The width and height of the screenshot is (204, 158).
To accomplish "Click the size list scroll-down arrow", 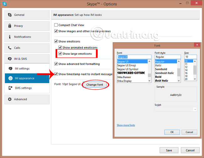I will coord(195,79).
